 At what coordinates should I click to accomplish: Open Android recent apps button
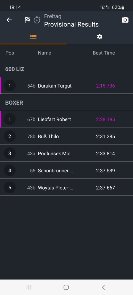(29, 287)
